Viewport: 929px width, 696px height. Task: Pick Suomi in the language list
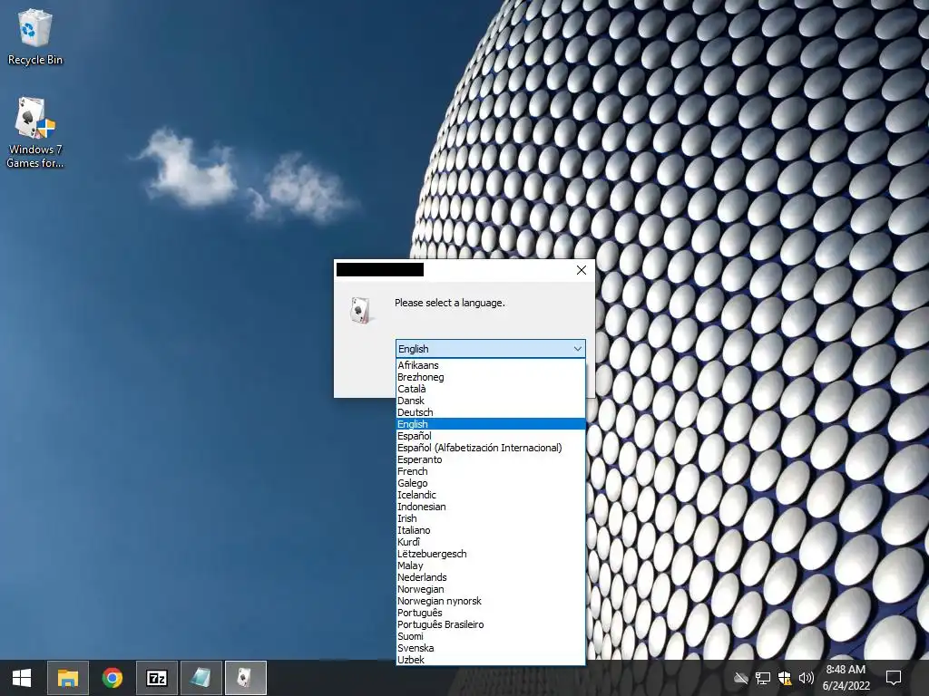point(491,636)
